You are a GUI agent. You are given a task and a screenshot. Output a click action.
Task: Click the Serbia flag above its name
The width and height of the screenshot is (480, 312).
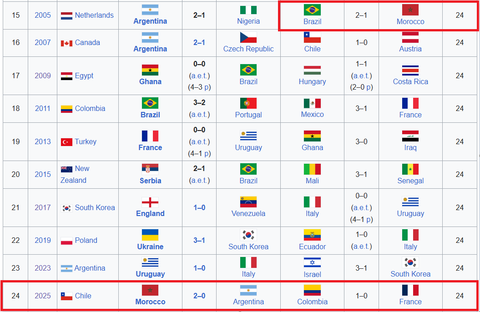[x=150, y=169]
